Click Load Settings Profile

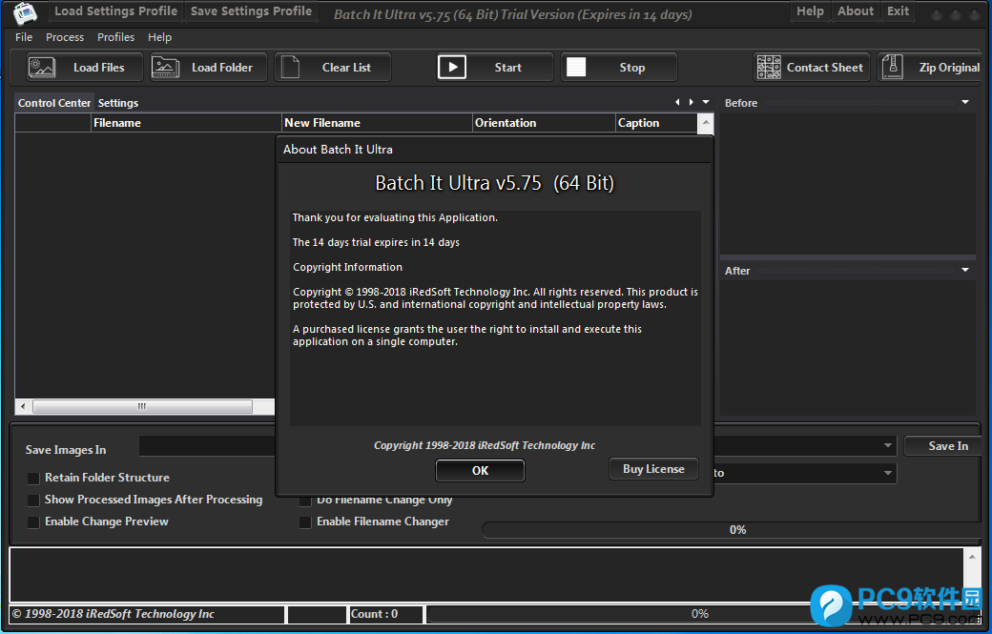(115, 11)
